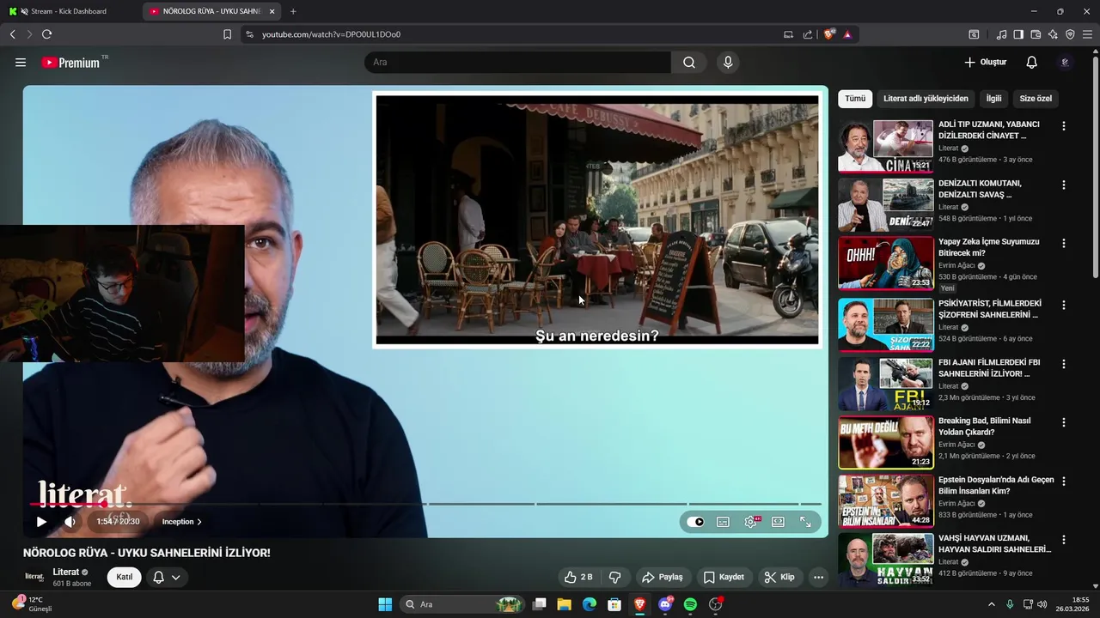The image size is (1100, 618).
Task: Click the browser address bar URL
Action: coord(331,34)
